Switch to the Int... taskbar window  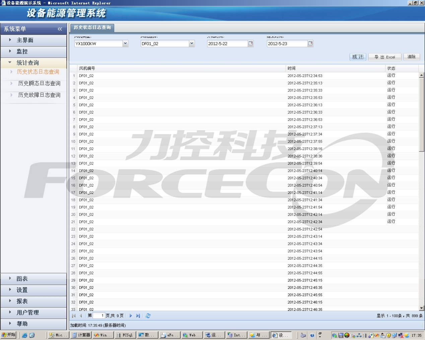coord(236,335)
